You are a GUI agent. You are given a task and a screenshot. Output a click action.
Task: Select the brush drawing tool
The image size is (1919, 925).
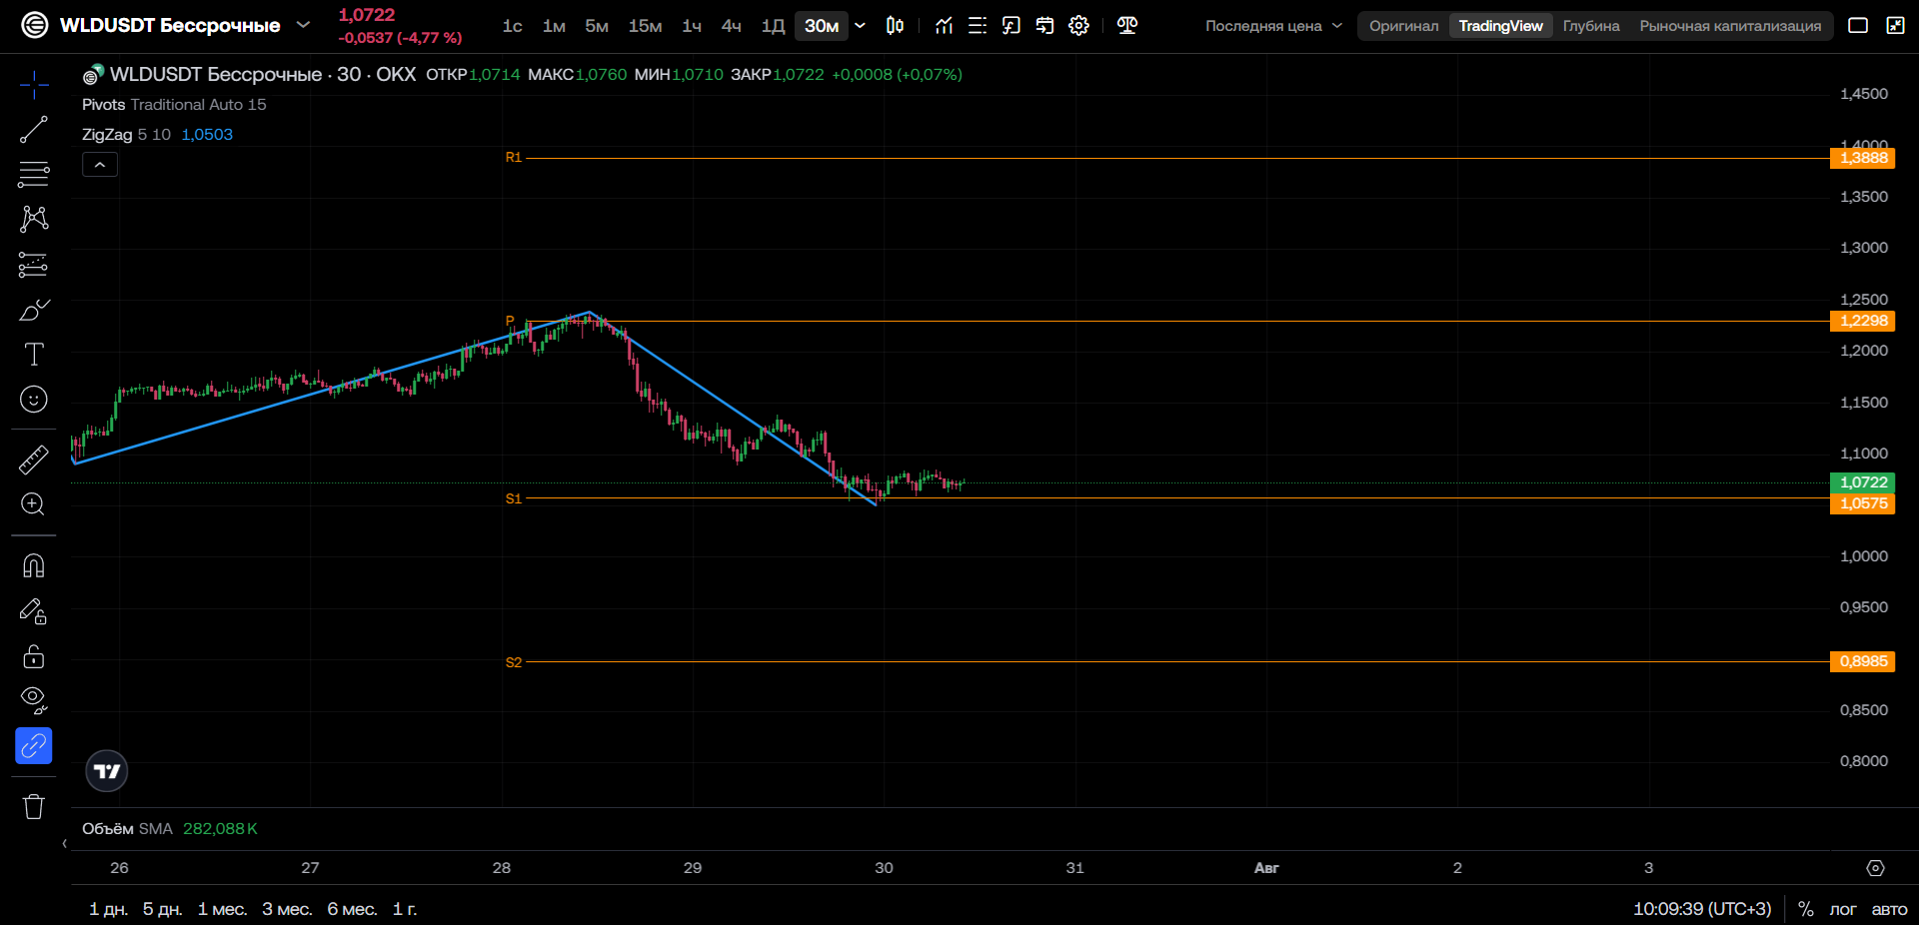click(34, 310)
